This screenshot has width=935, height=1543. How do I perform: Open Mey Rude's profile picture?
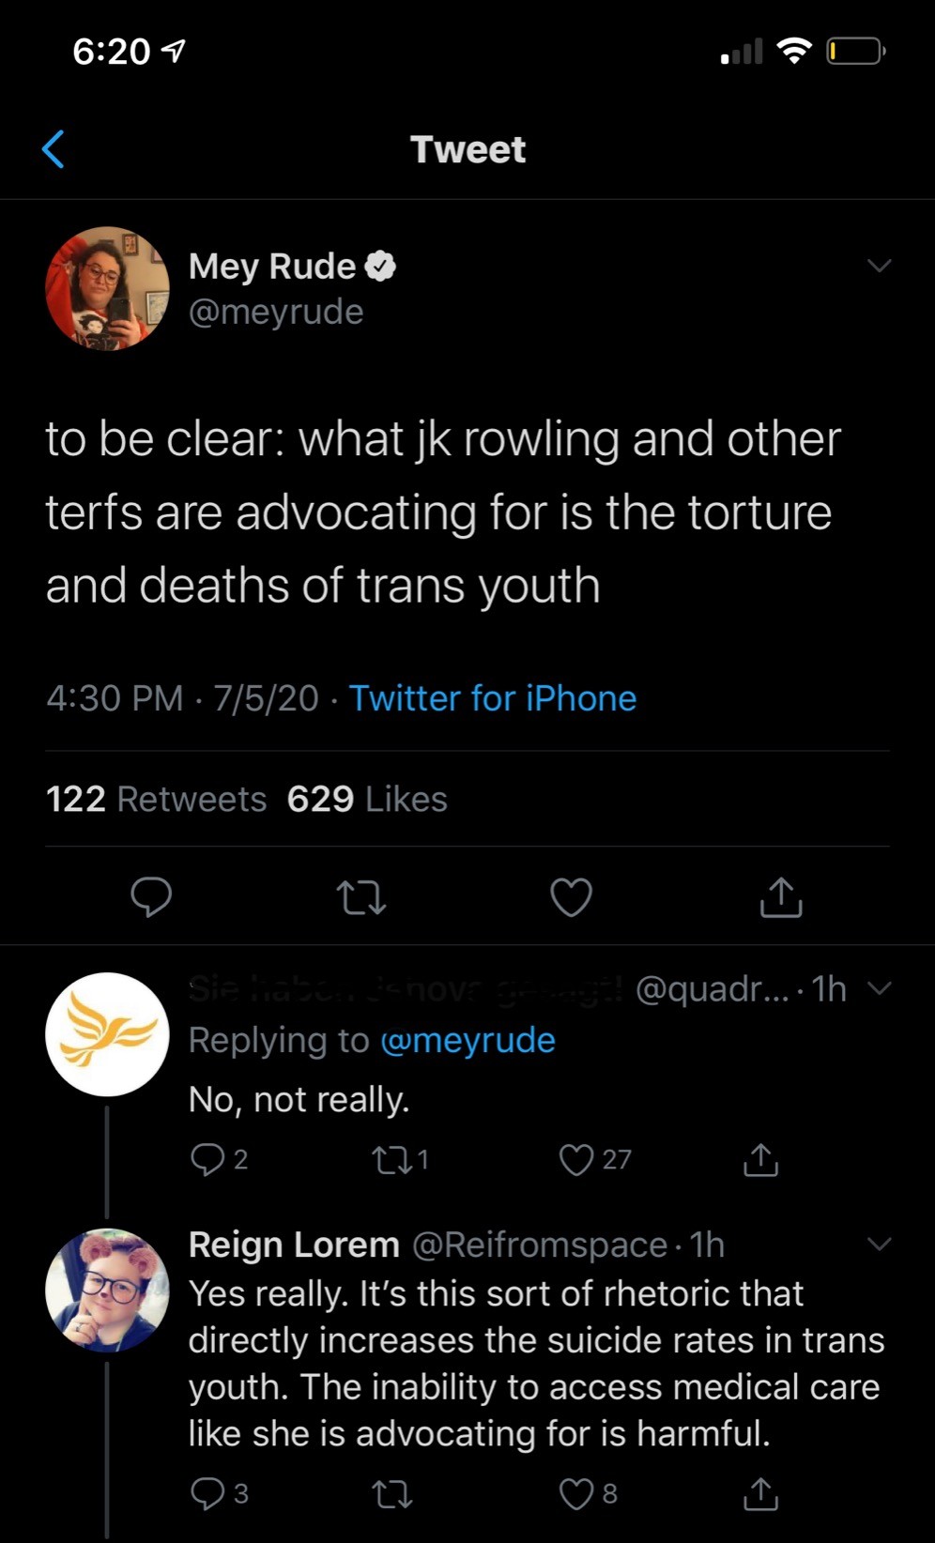(x=107, y=288)
